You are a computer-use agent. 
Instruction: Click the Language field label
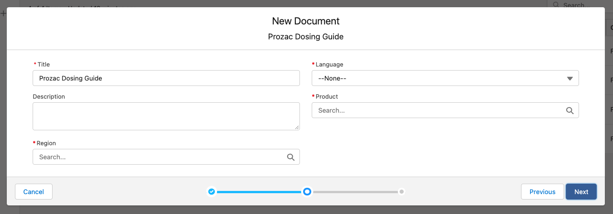pos(329,65)
